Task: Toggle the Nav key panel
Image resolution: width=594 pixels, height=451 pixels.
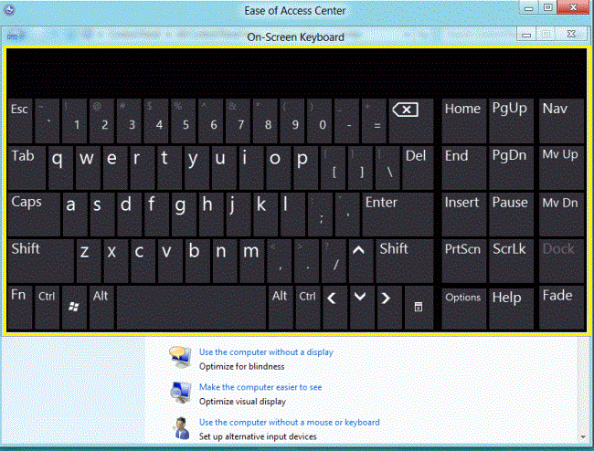Action: 562,121
